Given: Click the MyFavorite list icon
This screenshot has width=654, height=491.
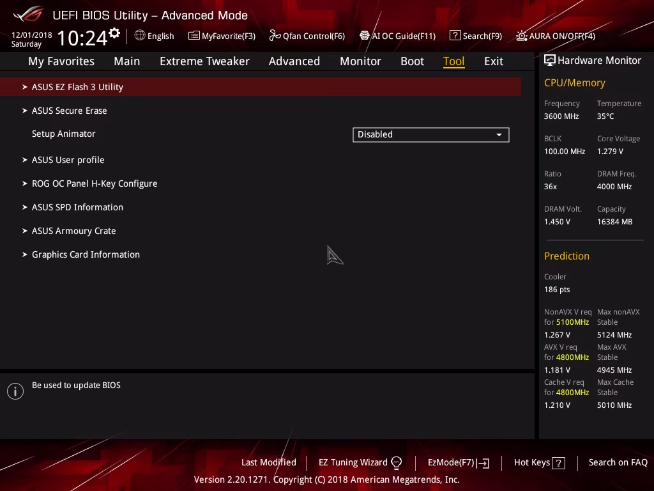Looking at the screenshot, I should [x=194, y=36].
